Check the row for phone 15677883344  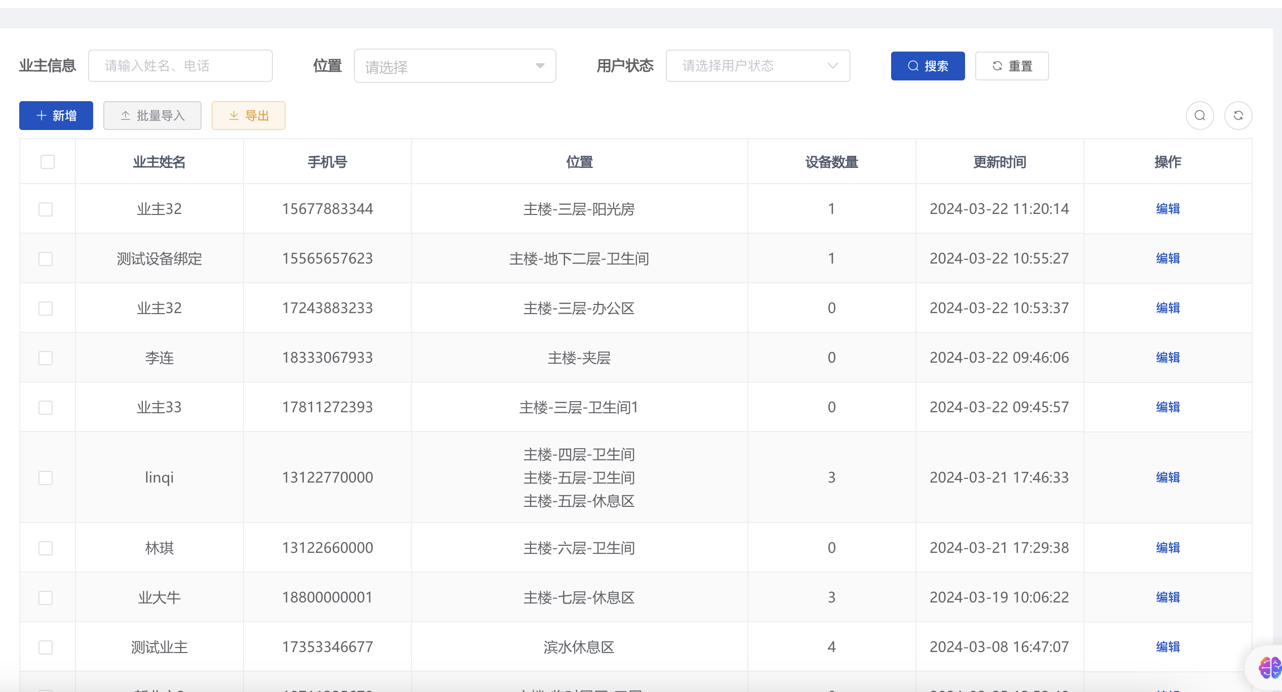coord(46,209)
